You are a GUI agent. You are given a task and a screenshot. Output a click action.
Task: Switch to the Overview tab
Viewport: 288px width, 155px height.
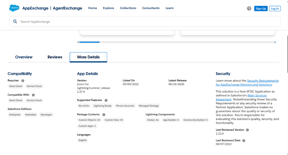24,57
